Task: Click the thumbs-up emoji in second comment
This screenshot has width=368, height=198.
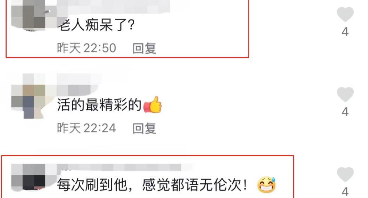Action: coord(153,105)
